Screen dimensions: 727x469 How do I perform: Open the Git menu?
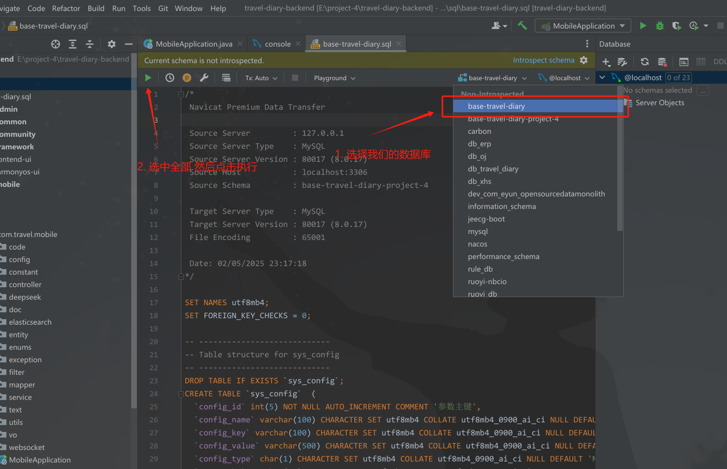pos(163,8)
